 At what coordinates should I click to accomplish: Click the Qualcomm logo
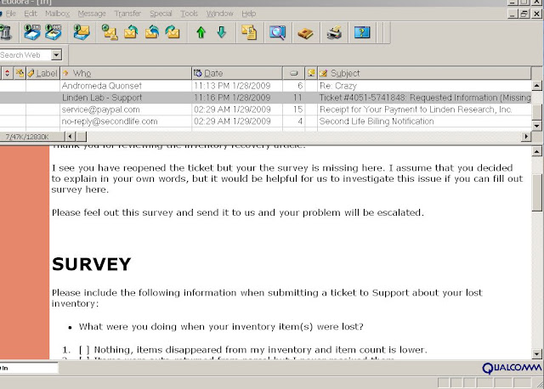pyautogui.click(x=512, y=369)
